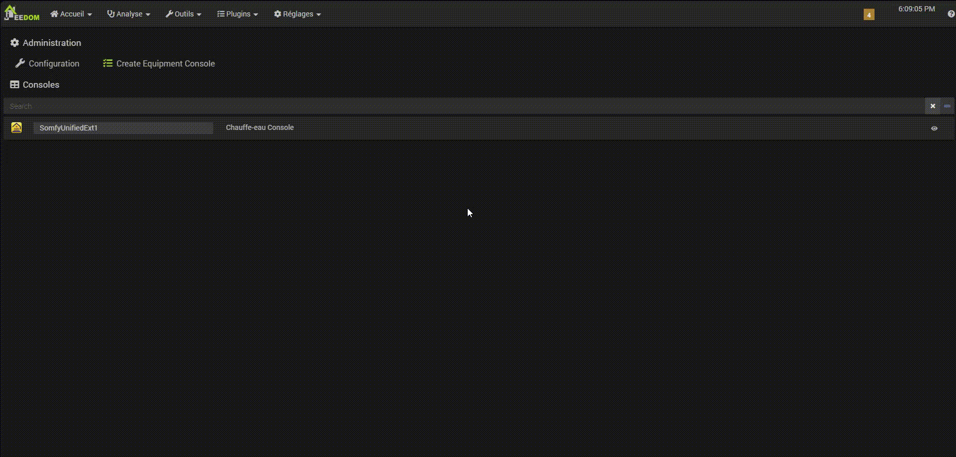Open the Accueil menu
This screenshot has width=956, height=457.
point(71,14)
